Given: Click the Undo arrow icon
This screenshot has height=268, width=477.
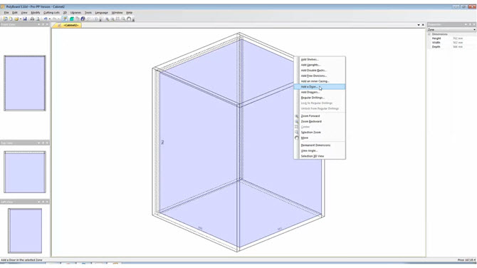Looking at the screenshot, I should (46, 19).
